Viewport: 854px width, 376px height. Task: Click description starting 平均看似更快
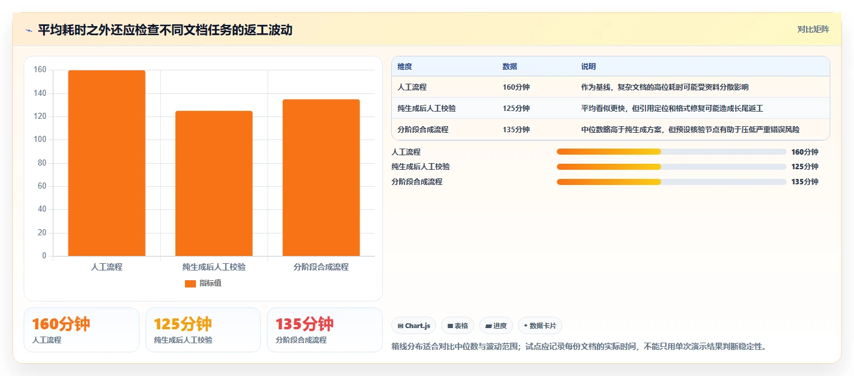[672, 109]
